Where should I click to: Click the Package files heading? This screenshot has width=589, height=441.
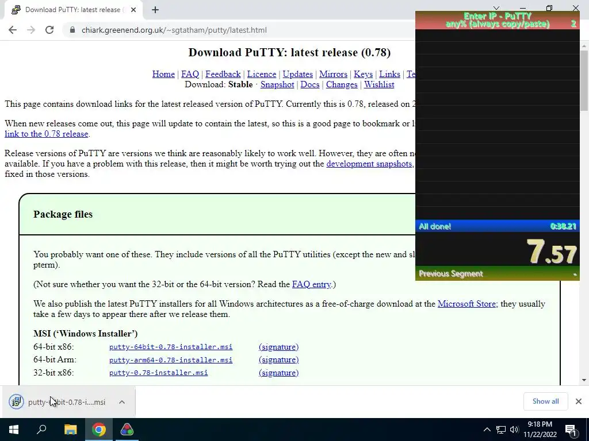pyautogui.click(x=63, y=214)
